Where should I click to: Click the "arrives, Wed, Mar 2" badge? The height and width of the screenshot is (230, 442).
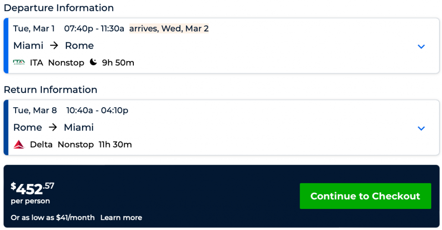(169, 29)
